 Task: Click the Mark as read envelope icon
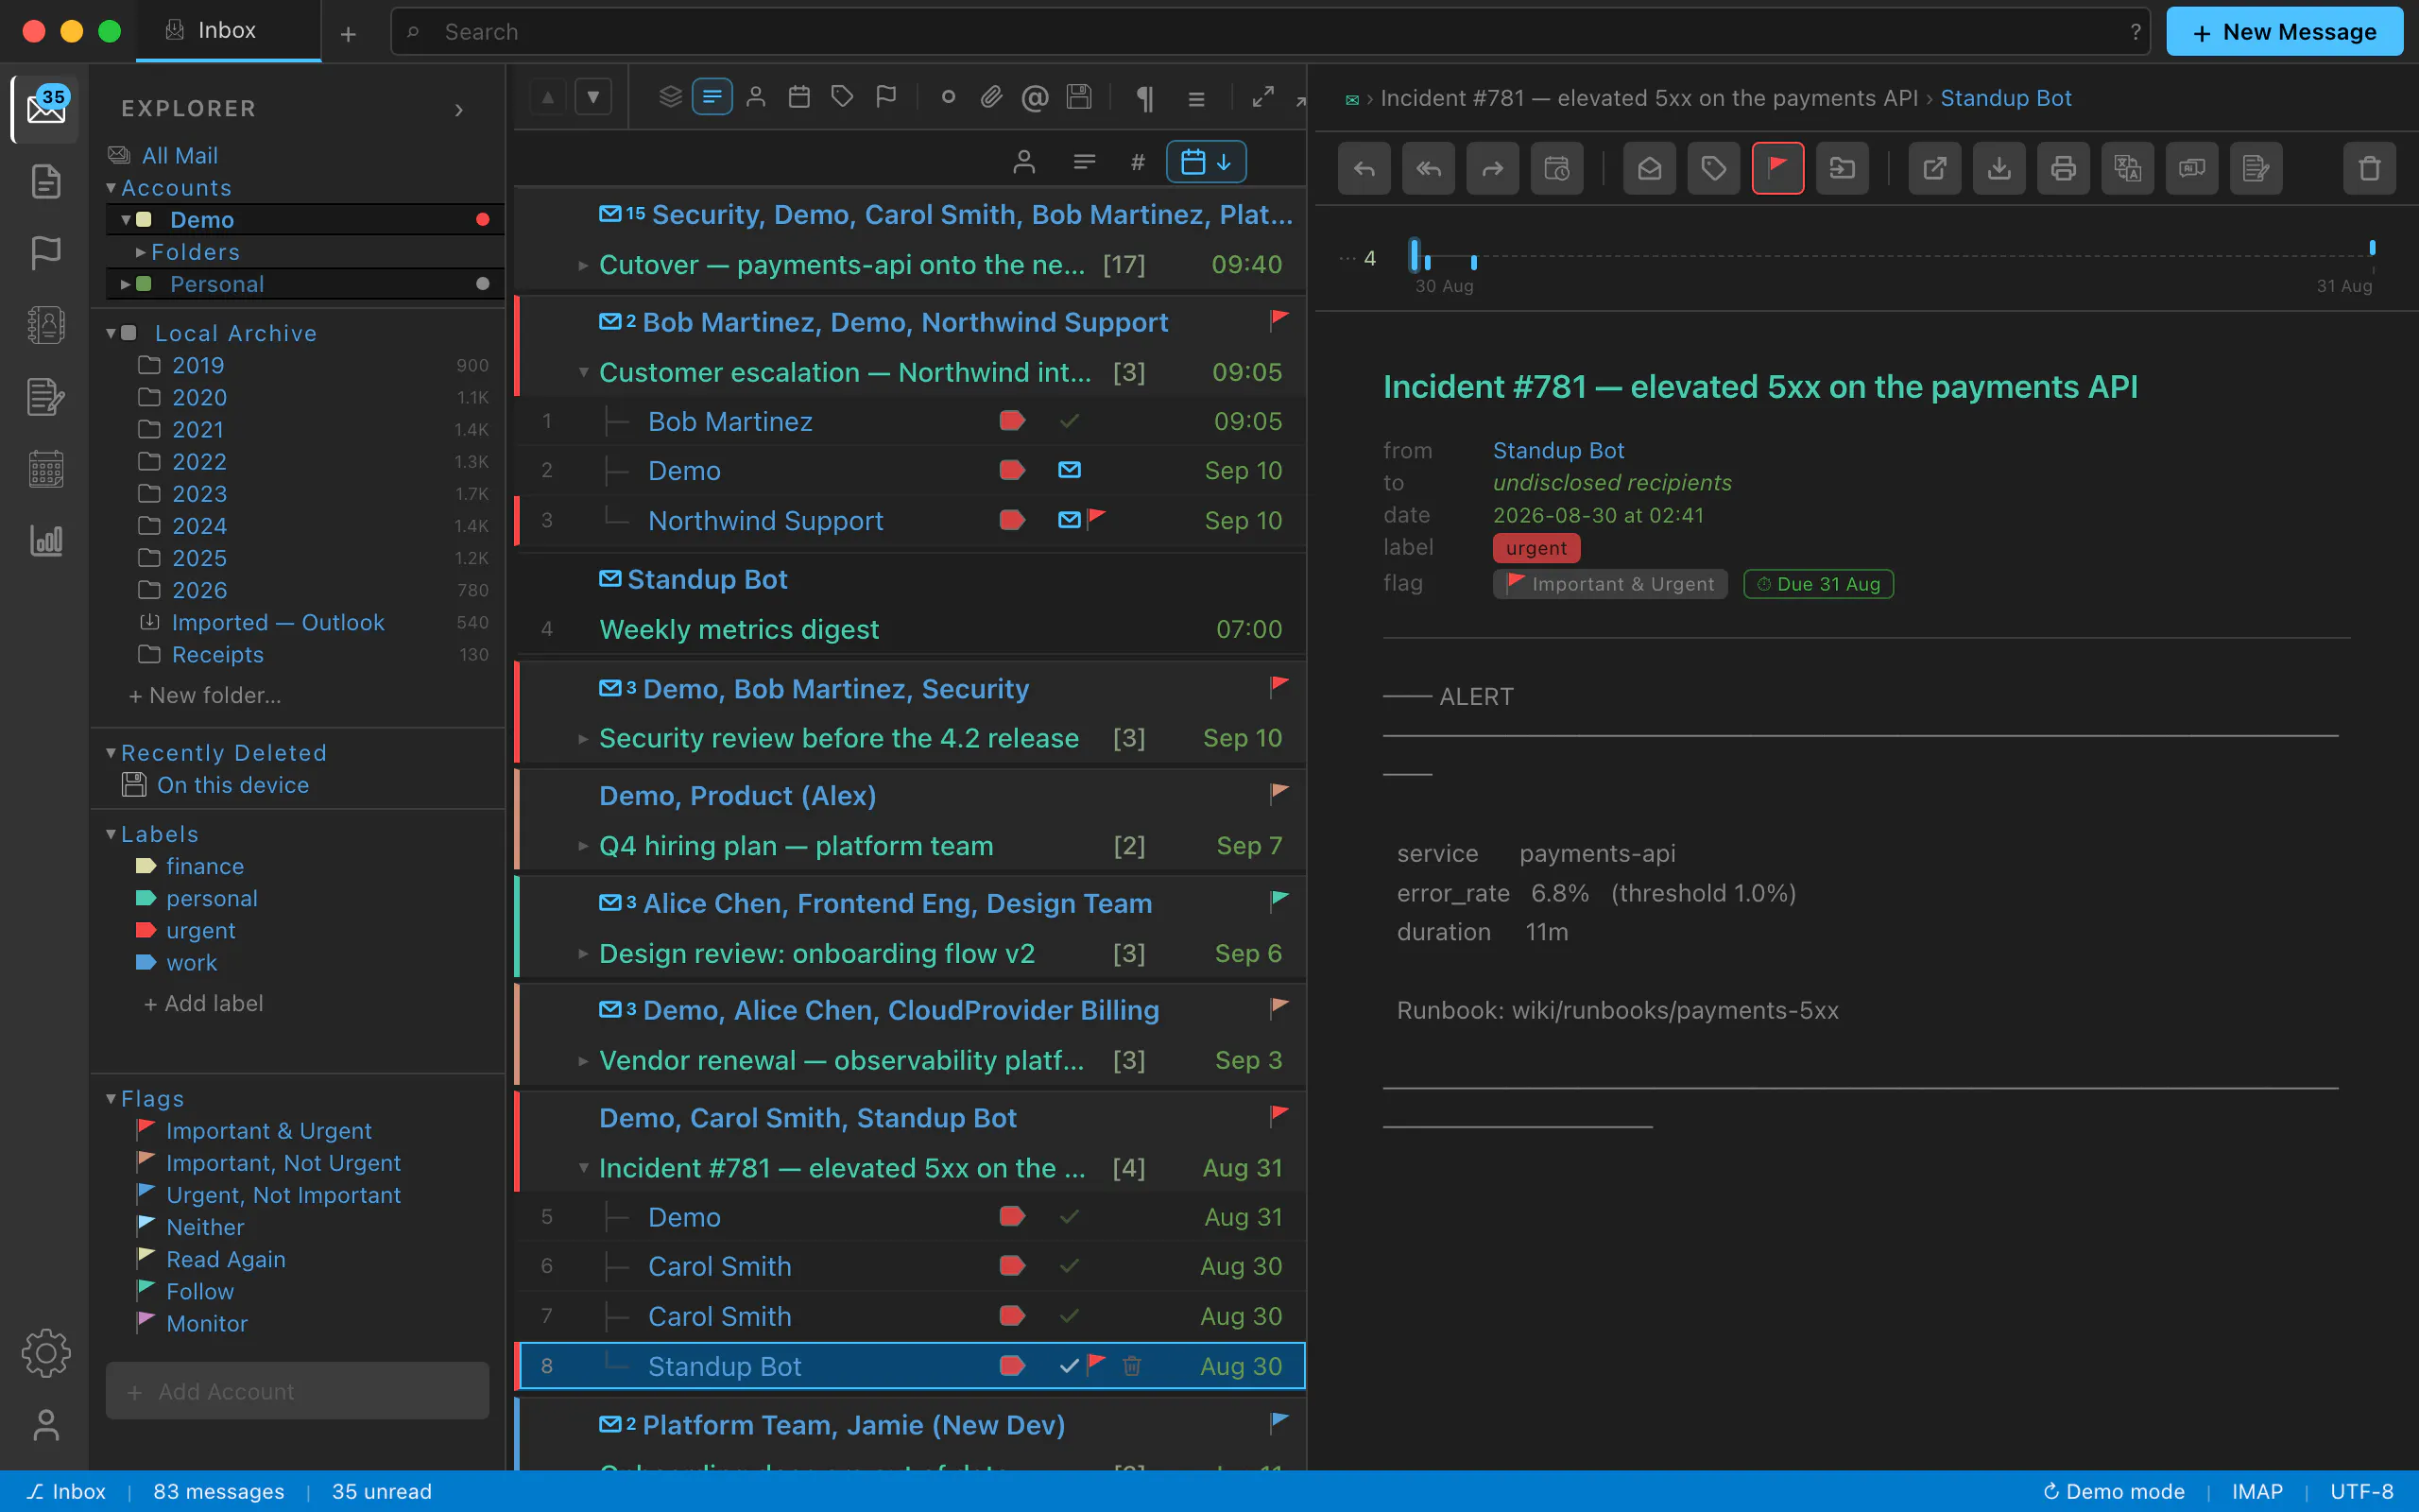(1649, 168)
